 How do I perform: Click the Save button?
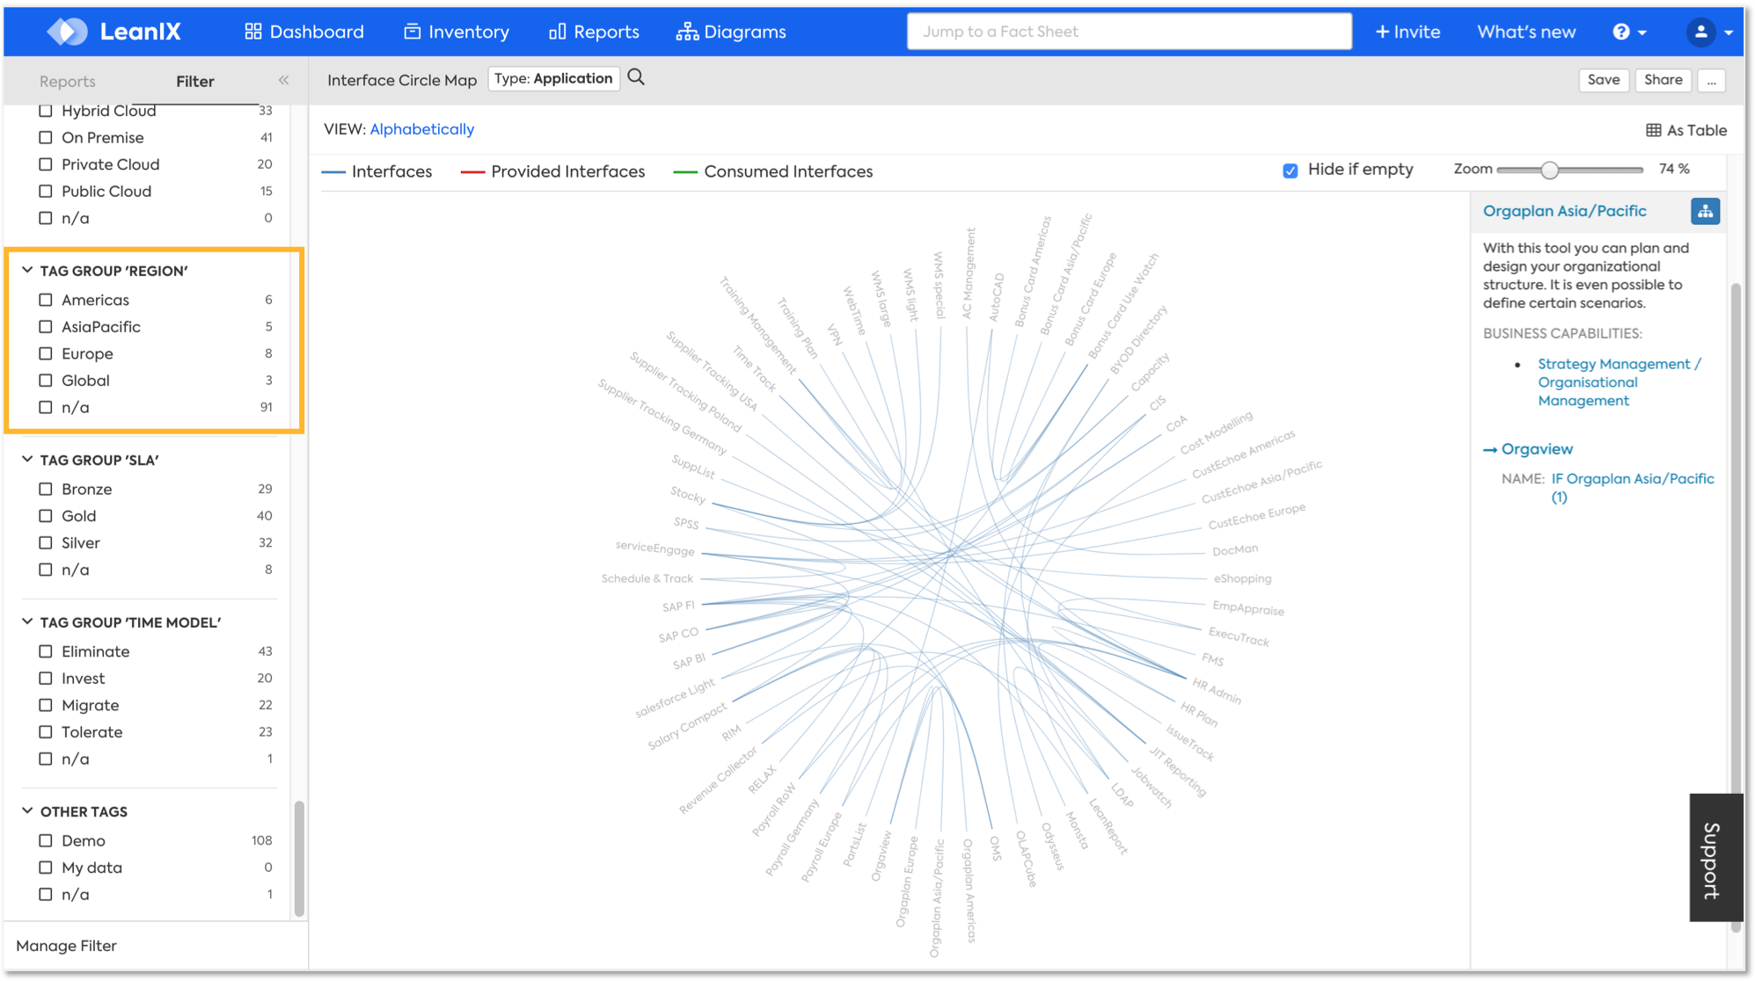click(x=1603, y=80)
